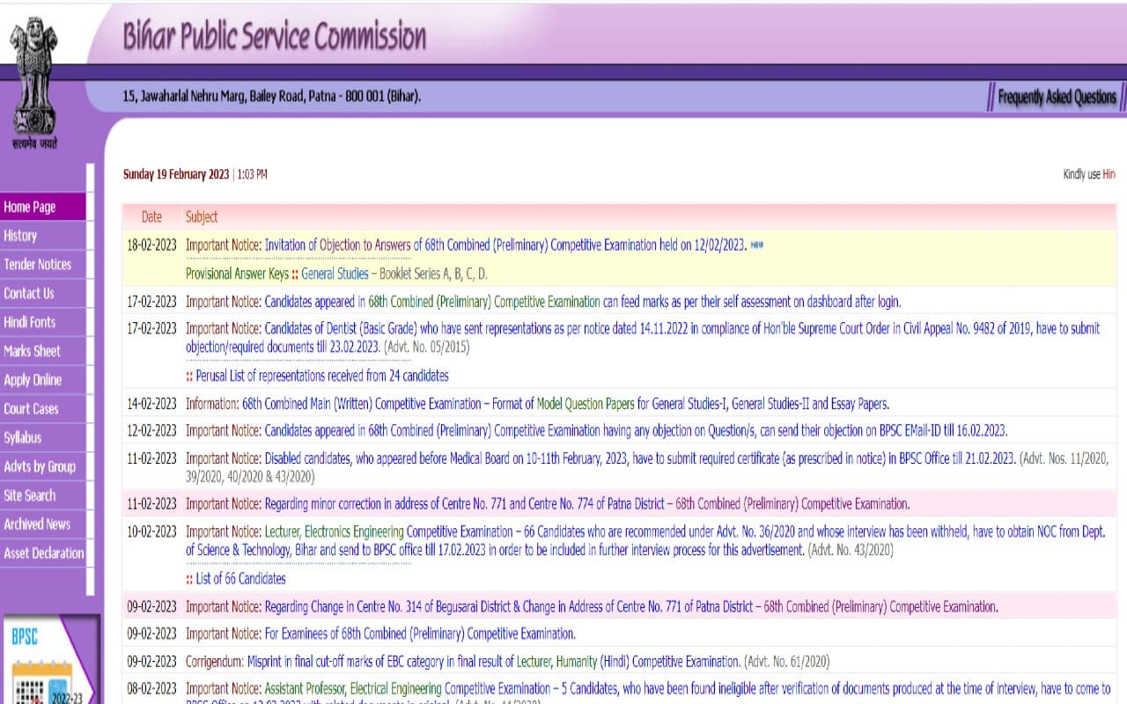Open Hindi Fonts sidebar item
This screenshot has height=704, width=1127.
pyautogui.click(x=29, y=322)
